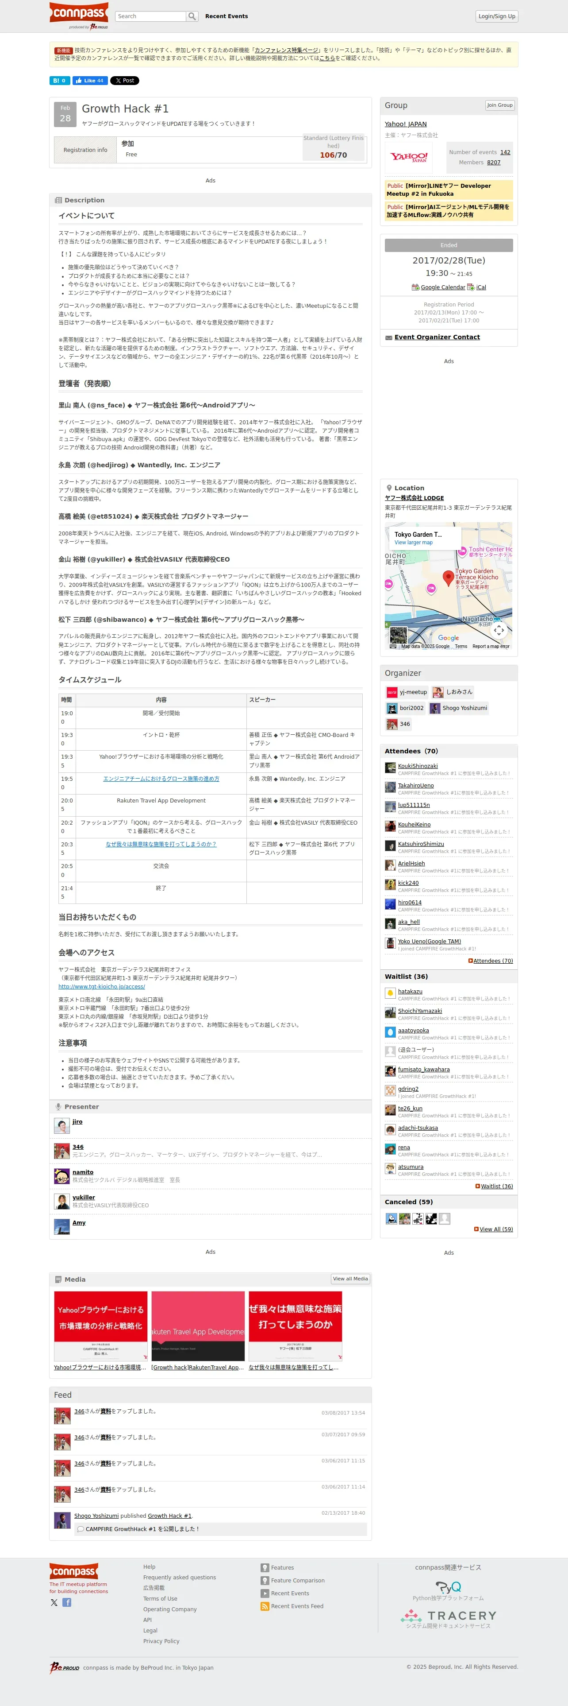Viewport: 568px width, 1706px height.
Task: Open エンジニアチームにおけるグロース施策の進め方 link
Action: pyautogui.click(x=161, y=779)
